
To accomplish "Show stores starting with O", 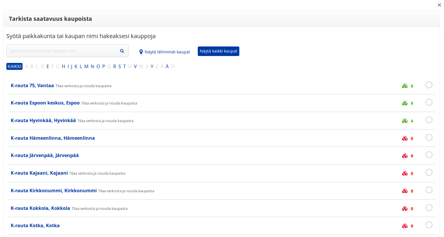I will tap(98, 66).
